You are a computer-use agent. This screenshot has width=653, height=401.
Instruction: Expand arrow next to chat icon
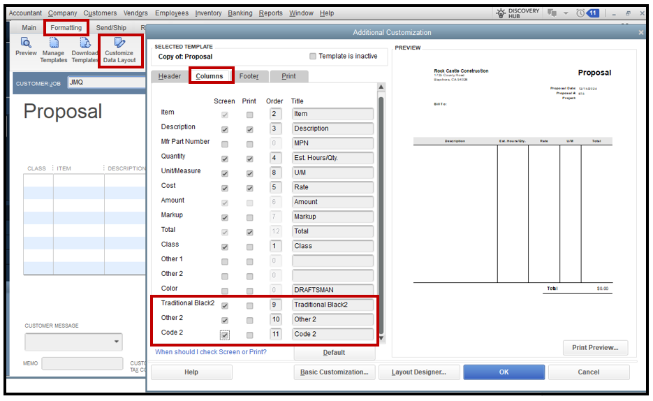coord(566,13)
